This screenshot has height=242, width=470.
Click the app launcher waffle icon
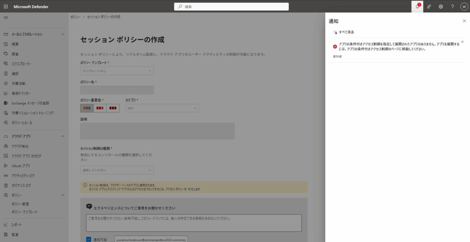[x=6, y=6]
